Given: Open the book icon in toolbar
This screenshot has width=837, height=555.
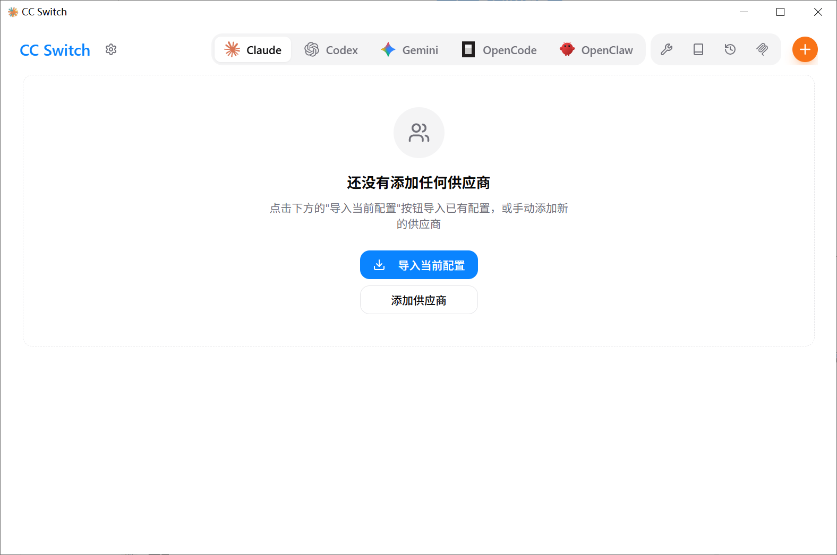Looking at the screenshot, I should (698, 49).
